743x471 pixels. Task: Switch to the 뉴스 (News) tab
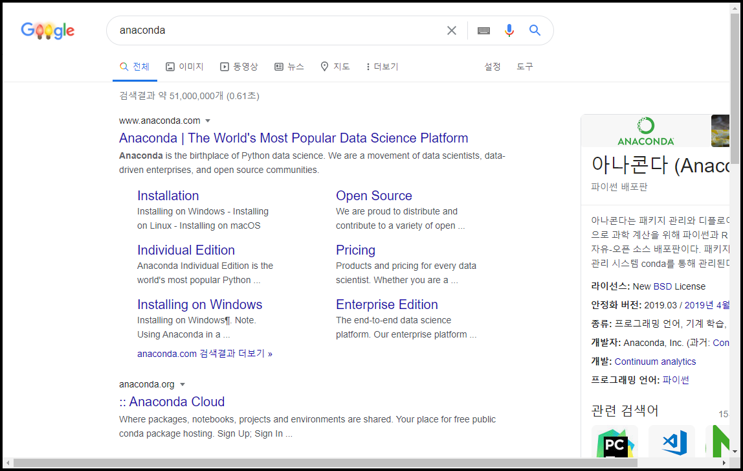pyautogui.click(x=289, y=67)
